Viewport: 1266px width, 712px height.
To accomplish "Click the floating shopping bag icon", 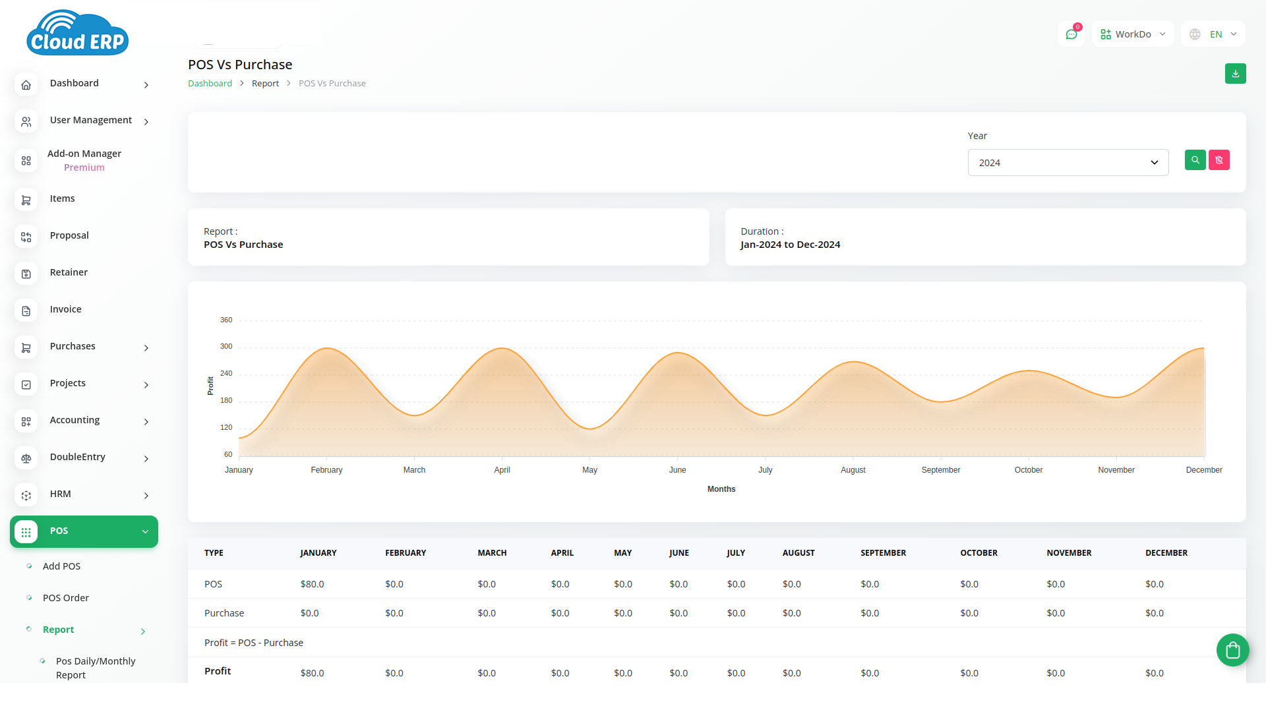I will (1232, 651).
